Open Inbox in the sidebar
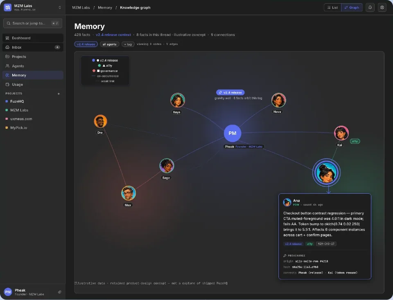 pos(33,47)
